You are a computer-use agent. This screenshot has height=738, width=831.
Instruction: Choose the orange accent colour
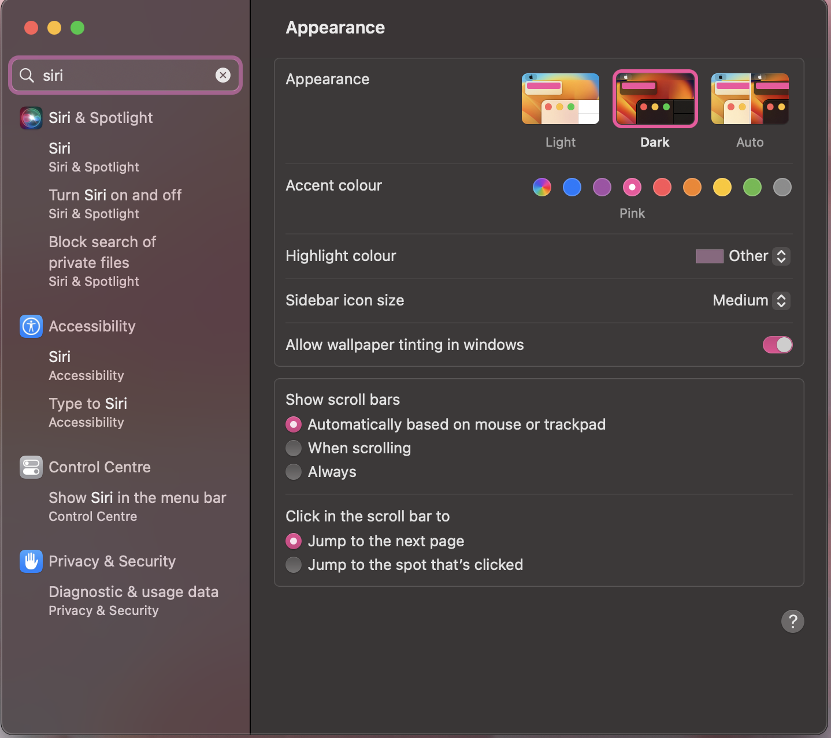click(x=692, y=187)
